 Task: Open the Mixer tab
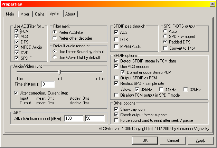click(x=25, y=14)
